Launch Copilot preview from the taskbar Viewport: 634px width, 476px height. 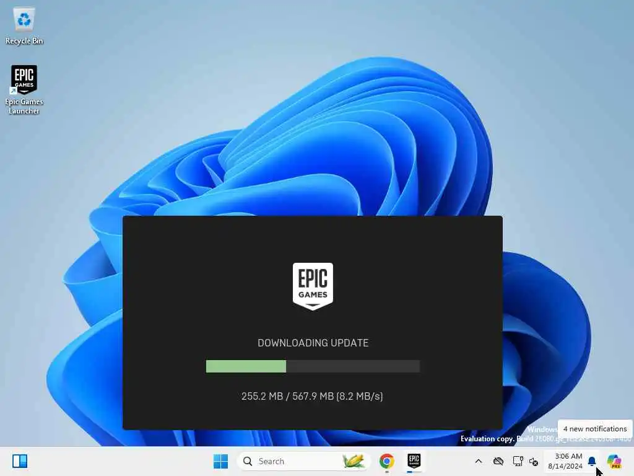614,461
